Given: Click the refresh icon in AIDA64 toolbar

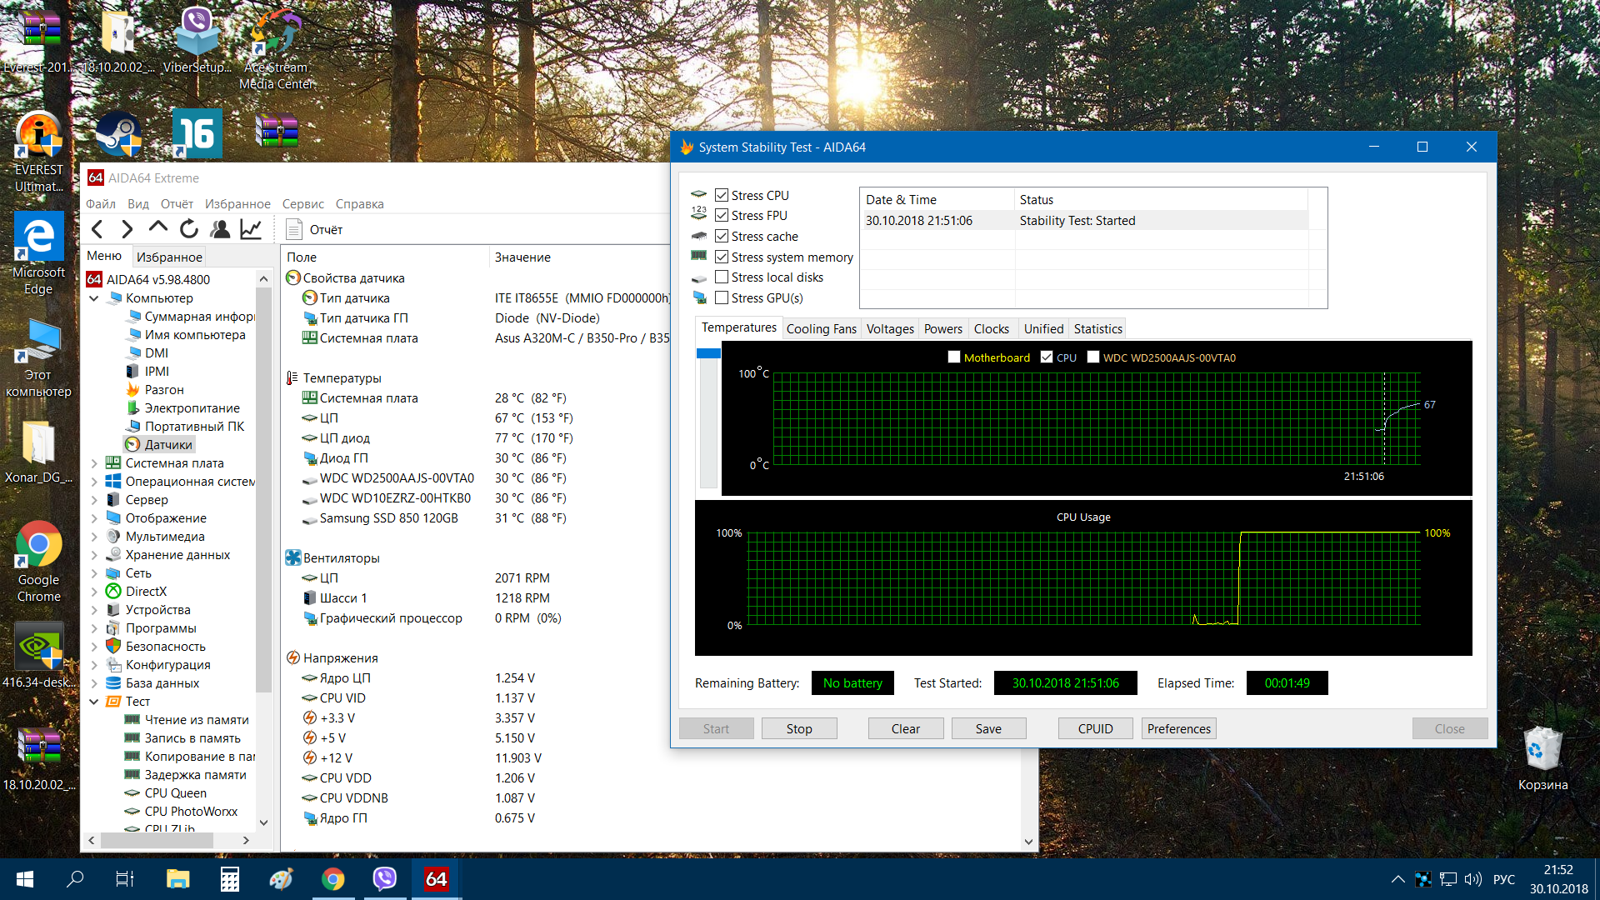Looking at the screenshot, I should coord(189,229).
